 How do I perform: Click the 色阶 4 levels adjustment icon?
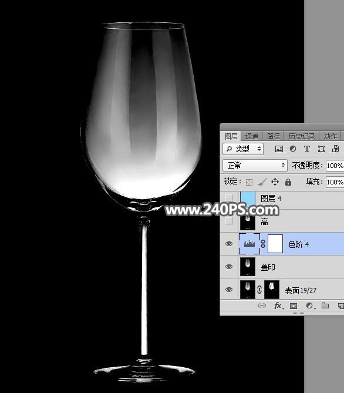[249, 244]
